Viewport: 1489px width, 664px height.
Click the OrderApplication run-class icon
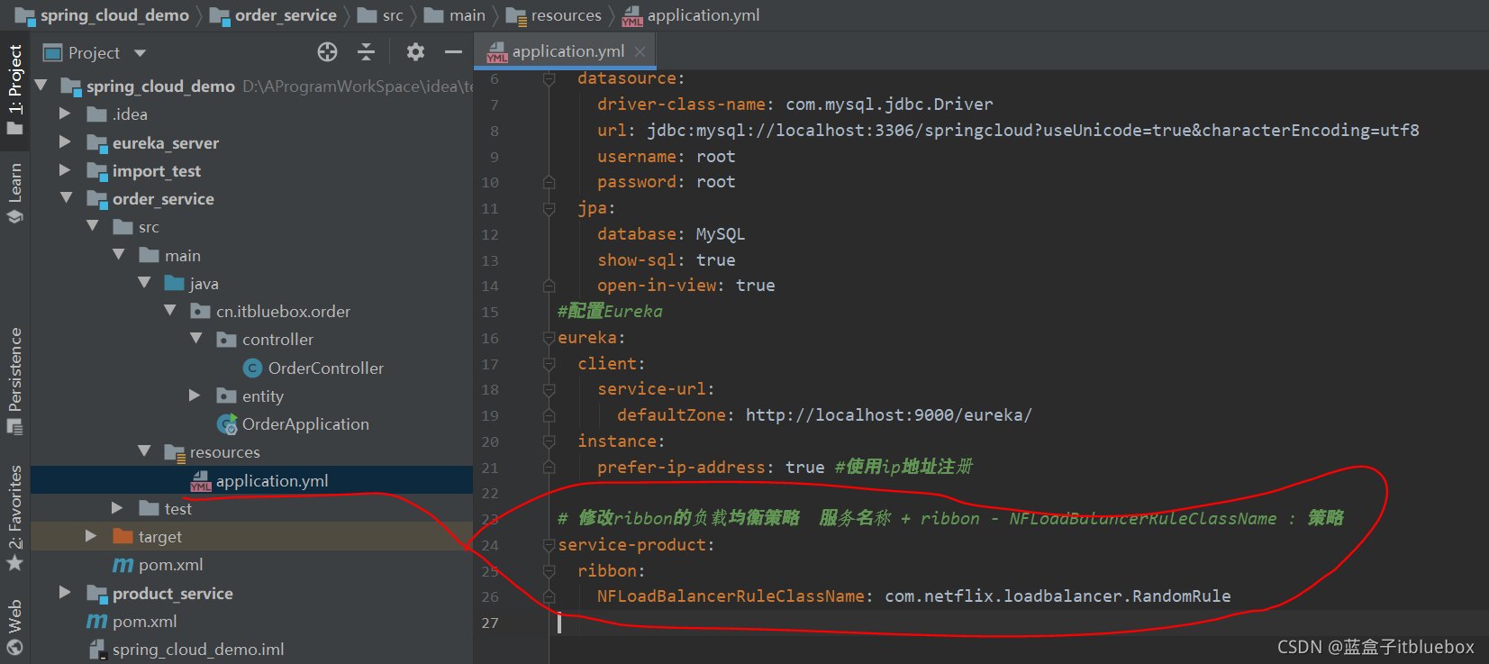coord(227,424)
